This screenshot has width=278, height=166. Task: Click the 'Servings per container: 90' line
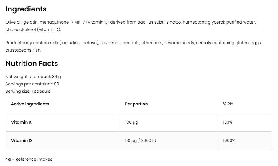point(32,84)
